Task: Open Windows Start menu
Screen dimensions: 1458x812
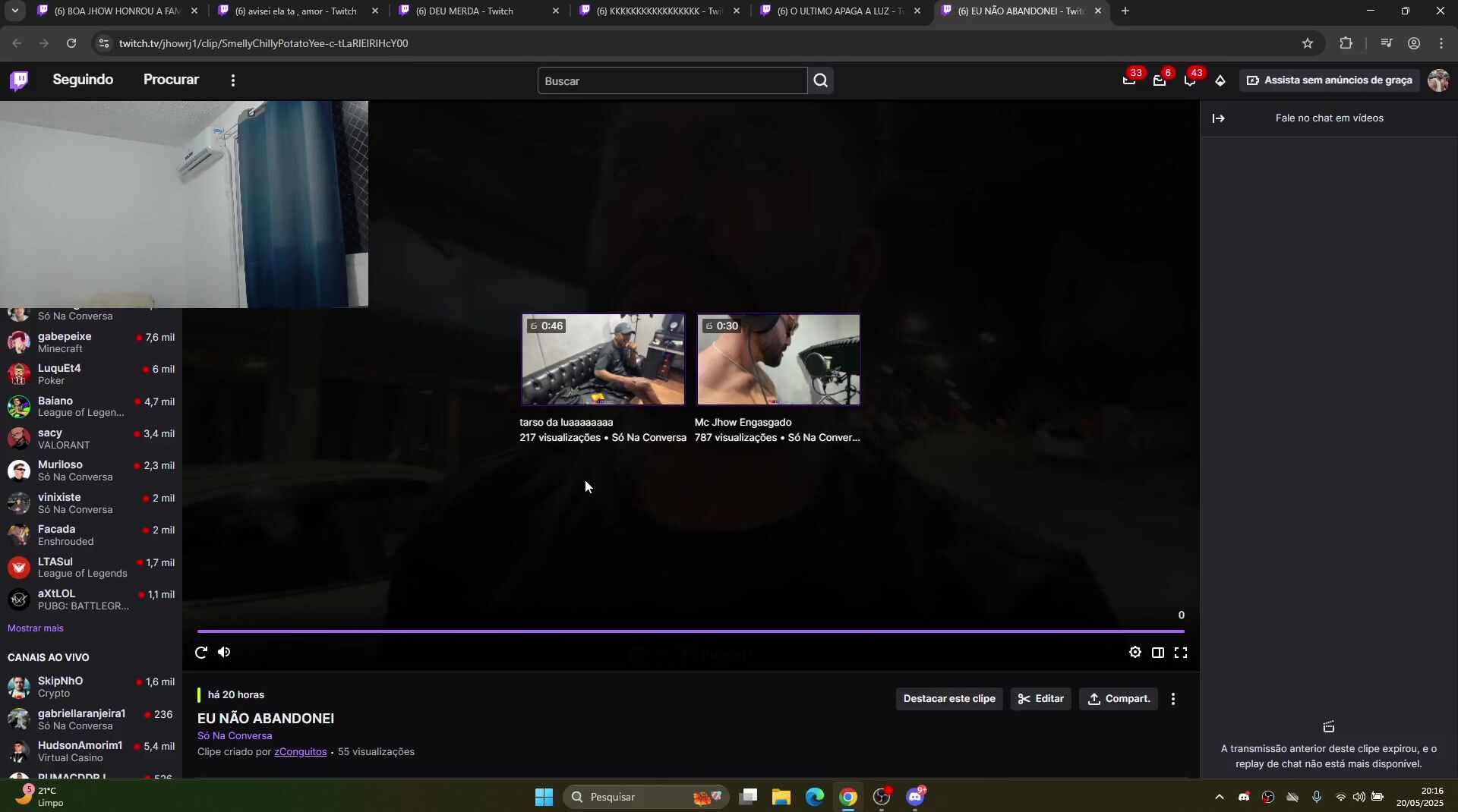Action: 544,797
